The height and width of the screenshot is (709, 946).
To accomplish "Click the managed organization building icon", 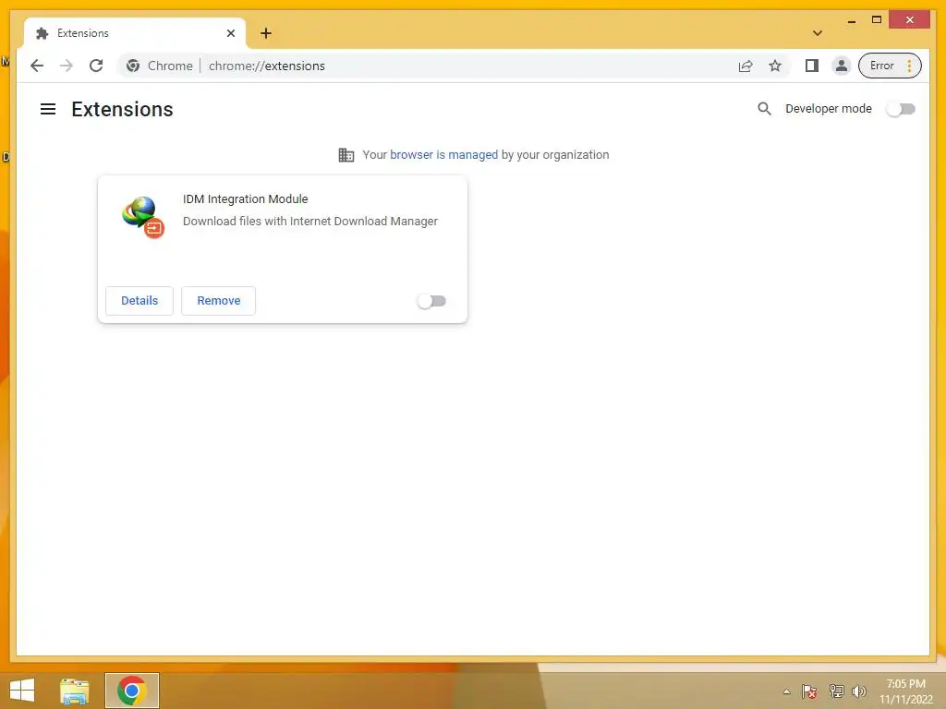I will (x=346, y=155).
